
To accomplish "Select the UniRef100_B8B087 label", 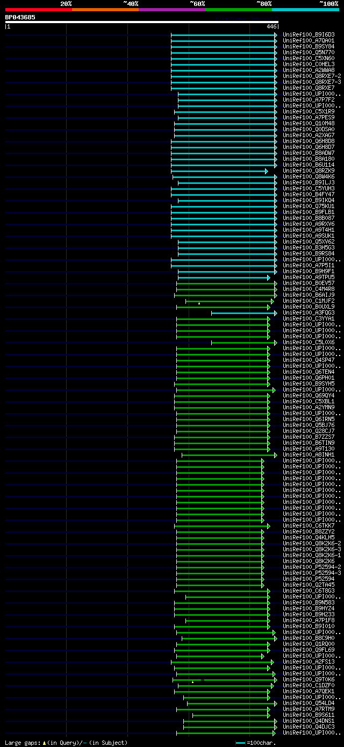I will [309, 218].
